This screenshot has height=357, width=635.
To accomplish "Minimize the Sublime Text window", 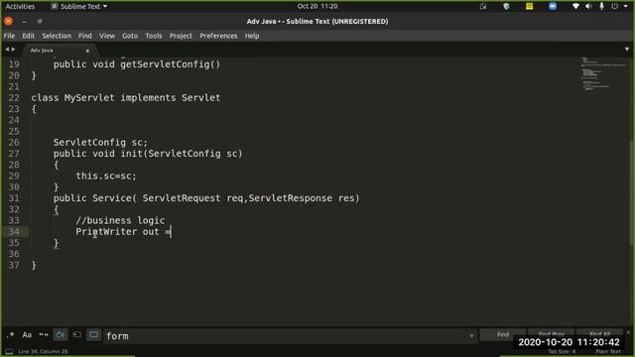I will 24,21.
